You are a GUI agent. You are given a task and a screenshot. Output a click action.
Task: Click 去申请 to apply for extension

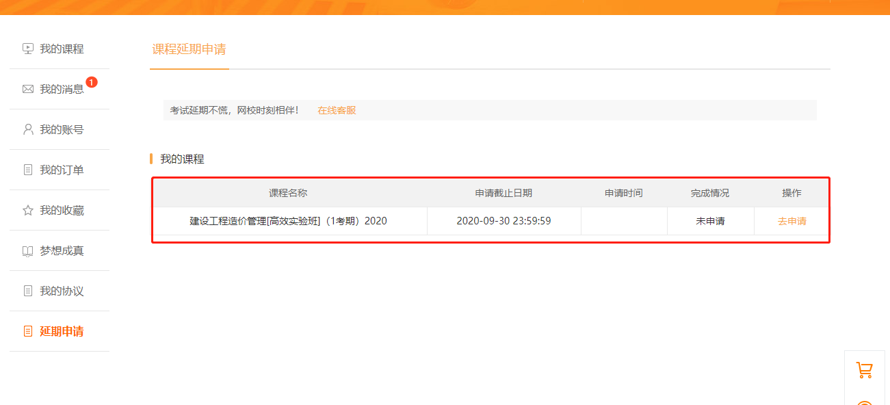pos(791,220)
